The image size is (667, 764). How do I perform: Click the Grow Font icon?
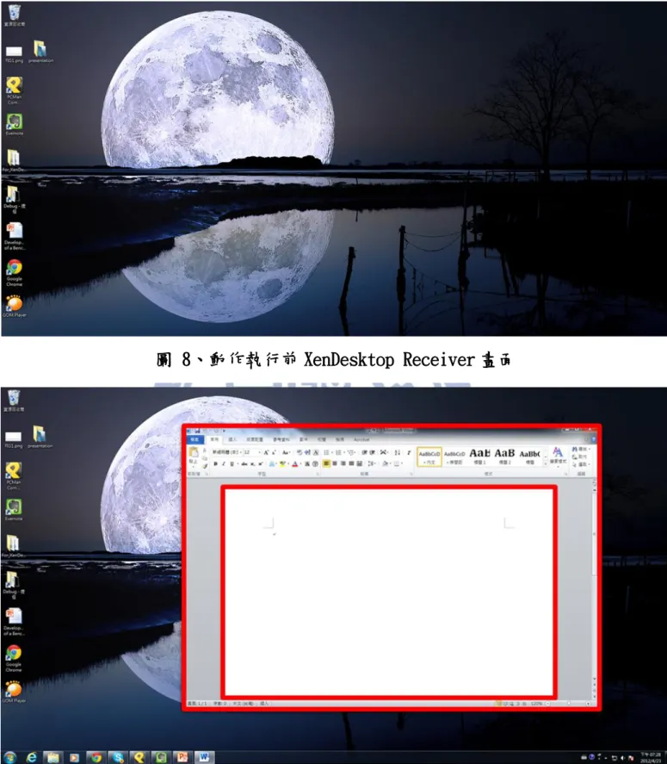click(x=266, y=452)
